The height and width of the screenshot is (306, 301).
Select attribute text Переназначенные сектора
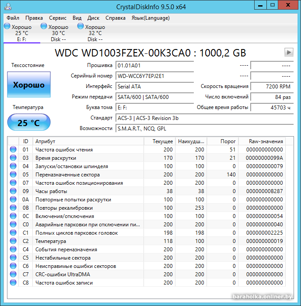click(67, 175)
